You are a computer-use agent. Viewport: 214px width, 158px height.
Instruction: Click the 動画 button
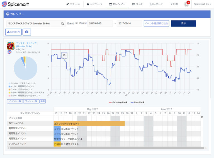(x=43, y=101)
